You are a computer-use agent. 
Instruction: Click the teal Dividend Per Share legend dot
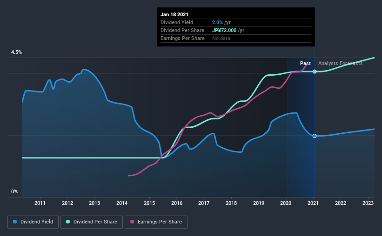pyautogui.click(x=68, y=222)
